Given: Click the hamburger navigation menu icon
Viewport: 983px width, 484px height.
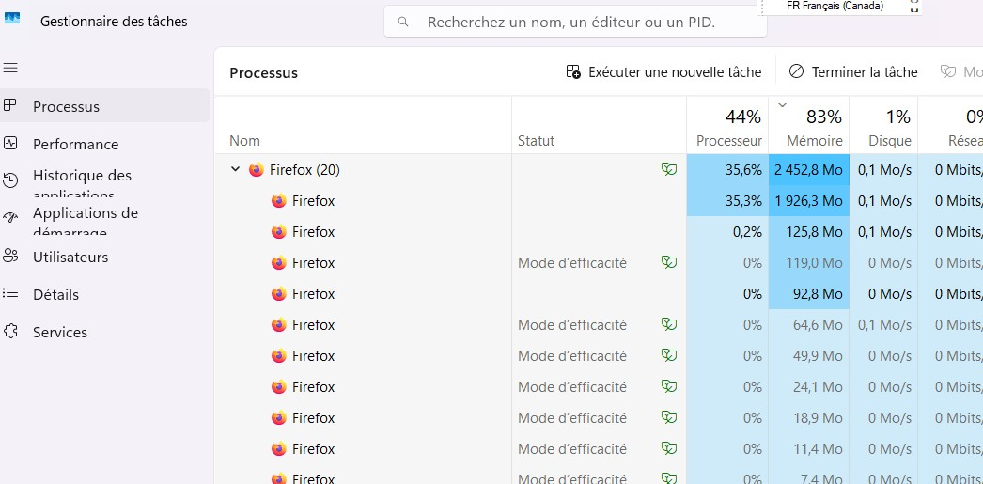Looking at the screenshot, I should pyautogui.click(x=10, y=69).
